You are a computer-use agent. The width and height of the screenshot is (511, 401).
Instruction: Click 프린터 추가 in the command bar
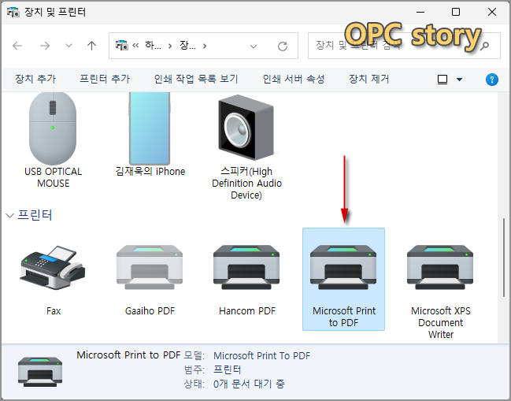[105, 79]
